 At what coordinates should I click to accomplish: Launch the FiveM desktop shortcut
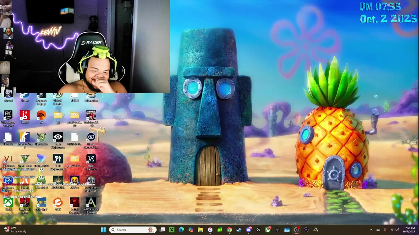pyautogui.click(x=25, y=183)
